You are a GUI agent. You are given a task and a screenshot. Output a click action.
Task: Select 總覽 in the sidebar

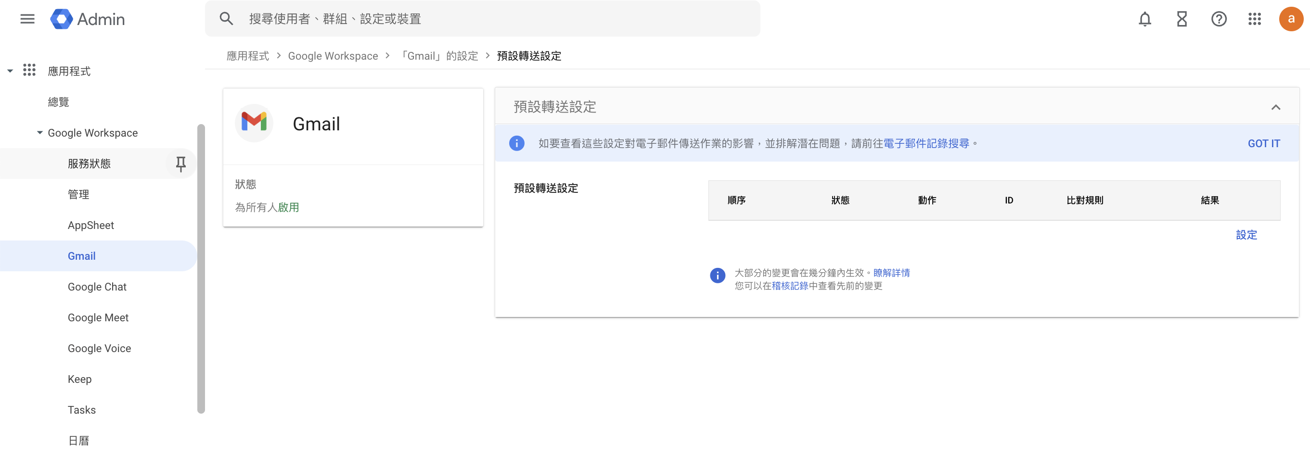click(x=59, y=102)
